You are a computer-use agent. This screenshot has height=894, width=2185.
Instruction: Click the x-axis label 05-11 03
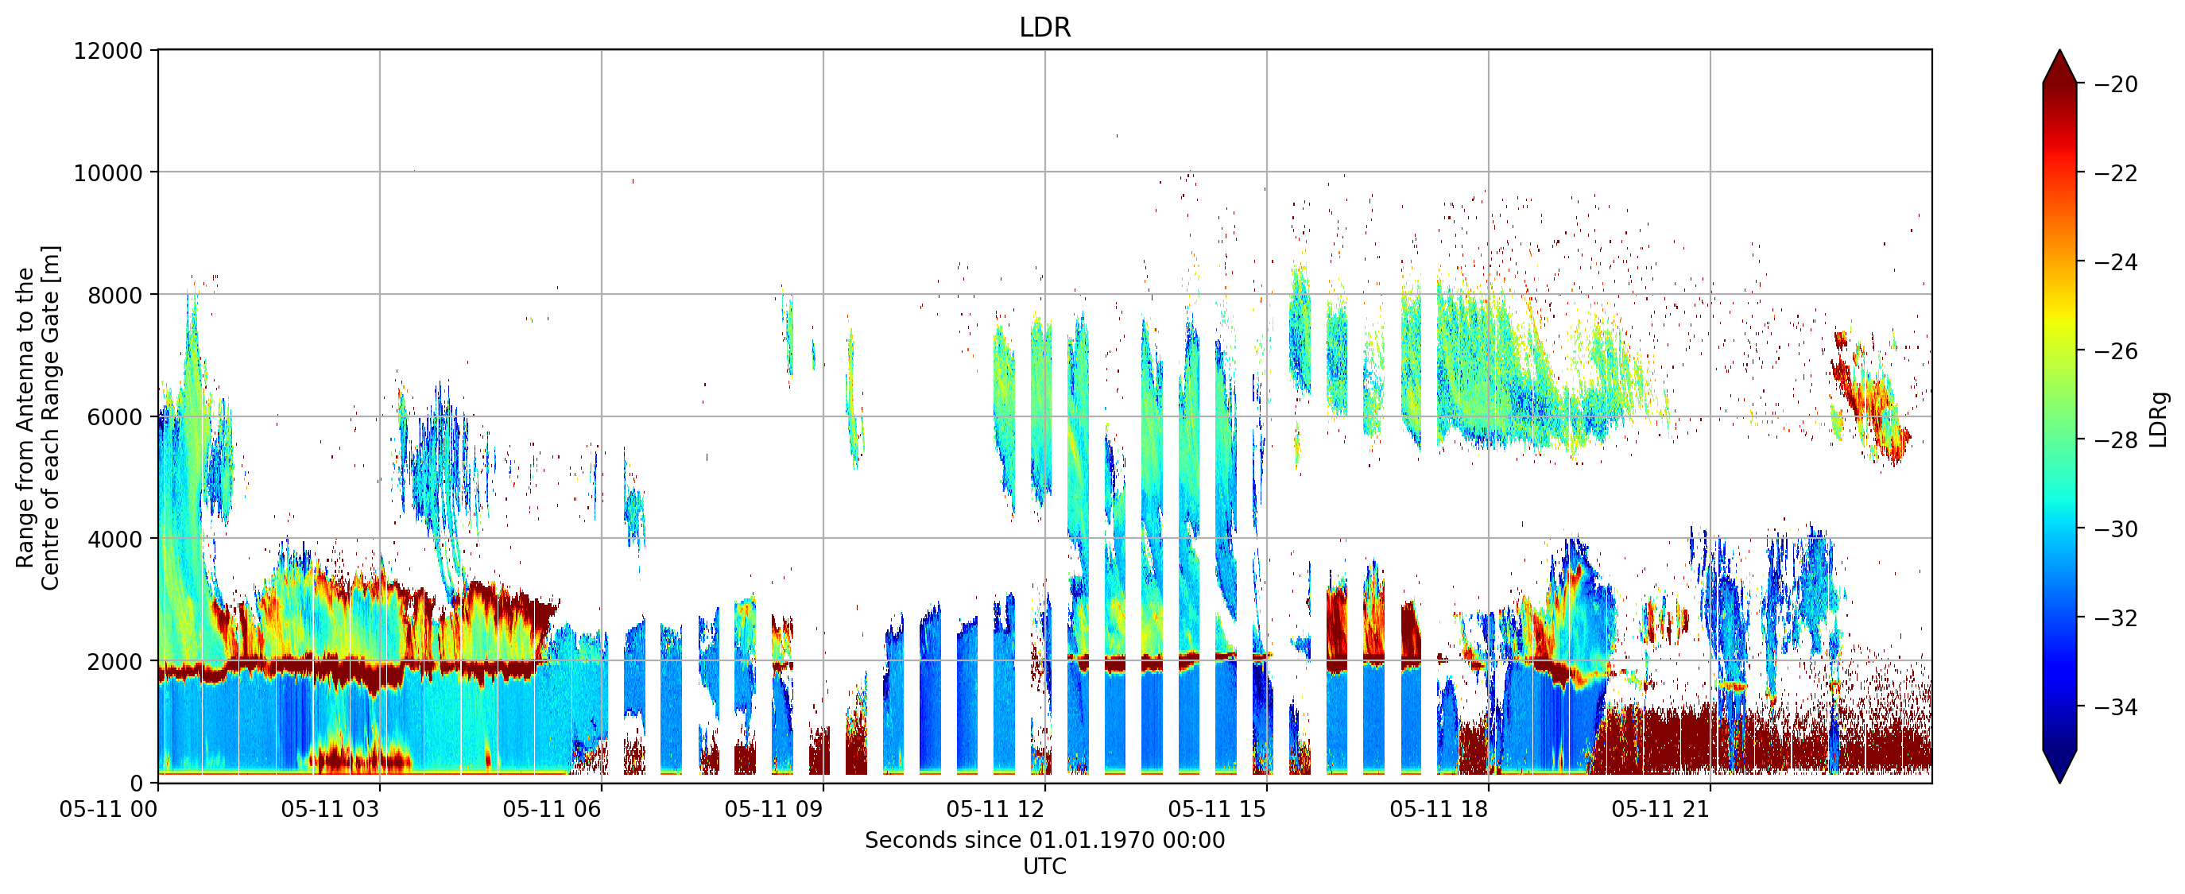tap(330, 809)
